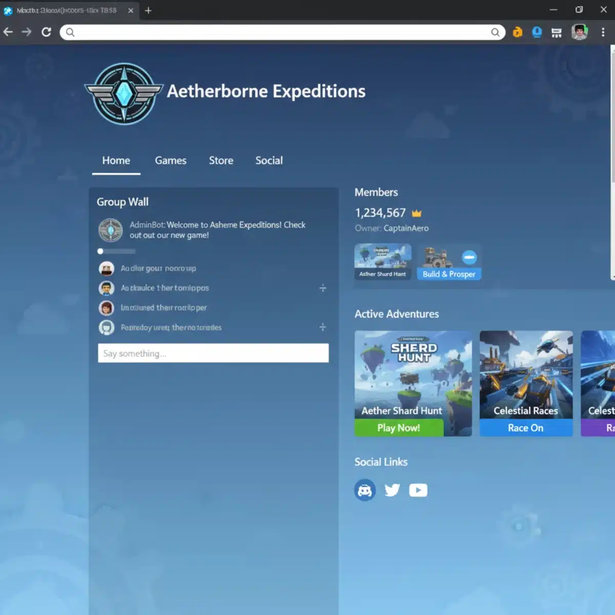Click Race On under Celestial Races

tap(526, 427)
